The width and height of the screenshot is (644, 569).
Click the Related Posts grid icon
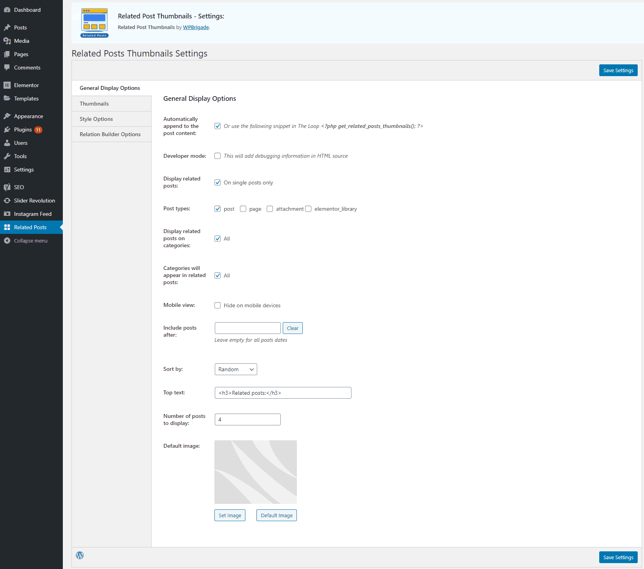[7, 227]
